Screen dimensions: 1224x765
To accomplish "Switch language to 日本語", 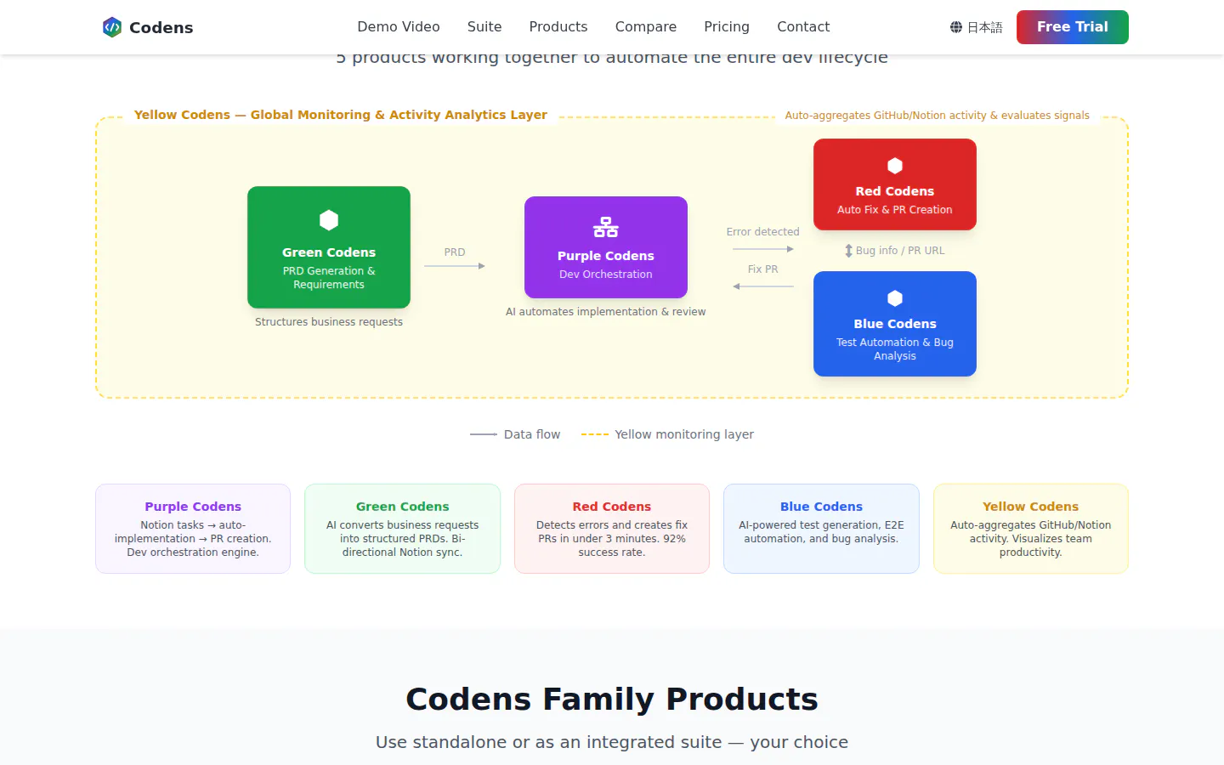I will [977, 27].
